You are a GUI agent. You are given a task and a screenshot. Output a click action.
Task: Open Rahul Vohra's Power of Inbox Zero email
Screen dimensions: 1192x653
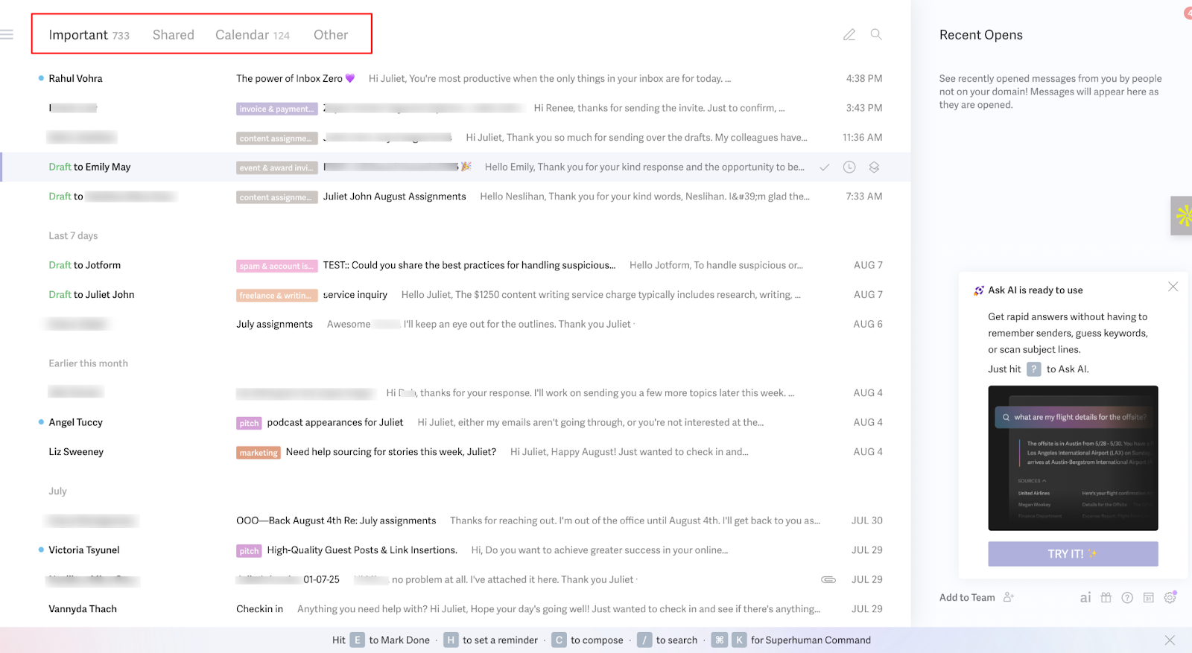tap(456, 78)
